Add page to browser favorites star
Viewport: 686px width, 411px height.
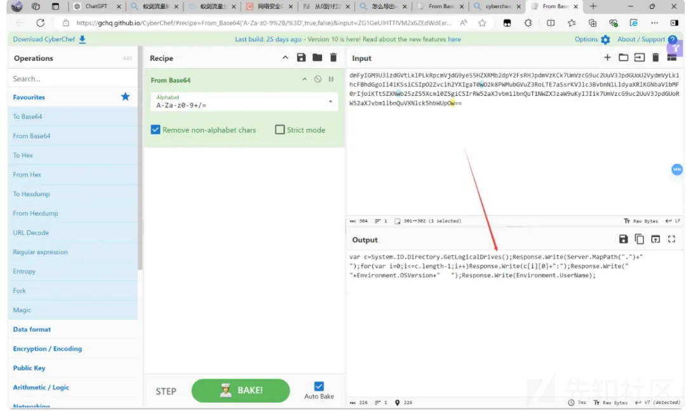(482, 23)
